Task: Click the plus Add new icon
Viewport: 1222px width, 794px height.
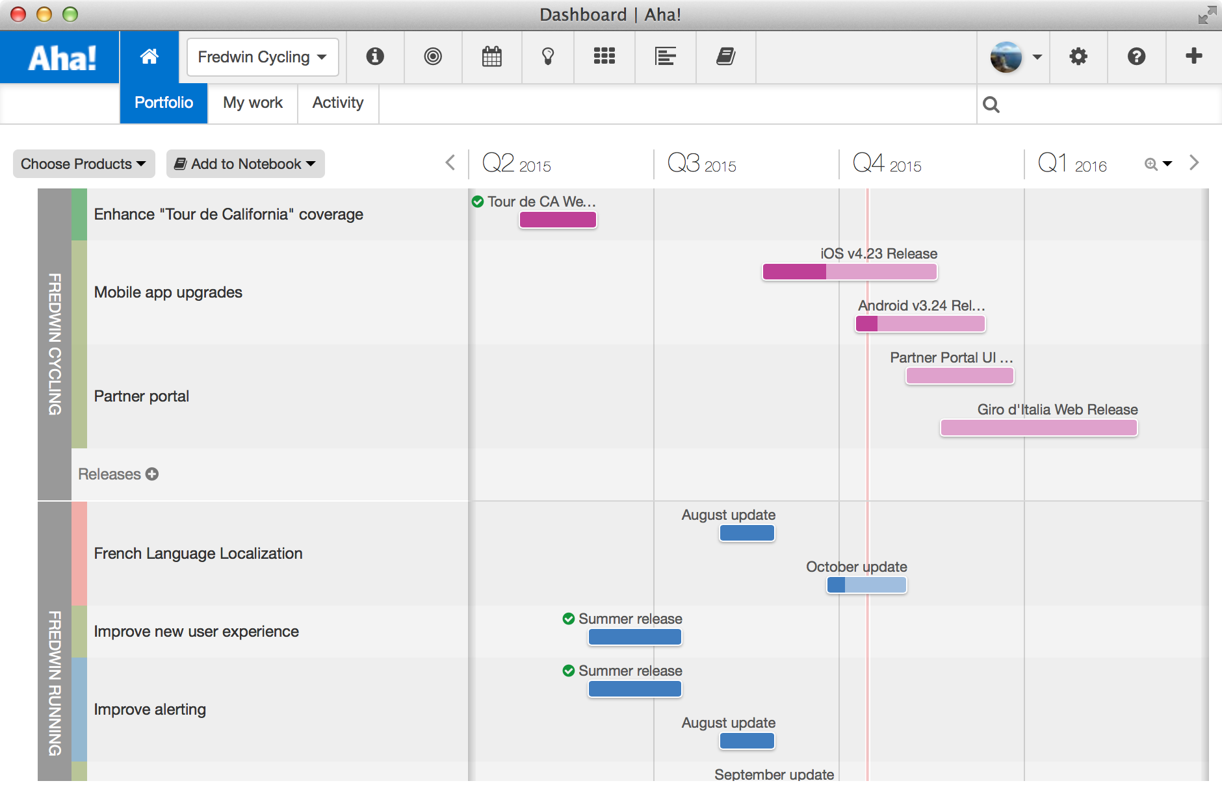Action: click(1194, 56)
